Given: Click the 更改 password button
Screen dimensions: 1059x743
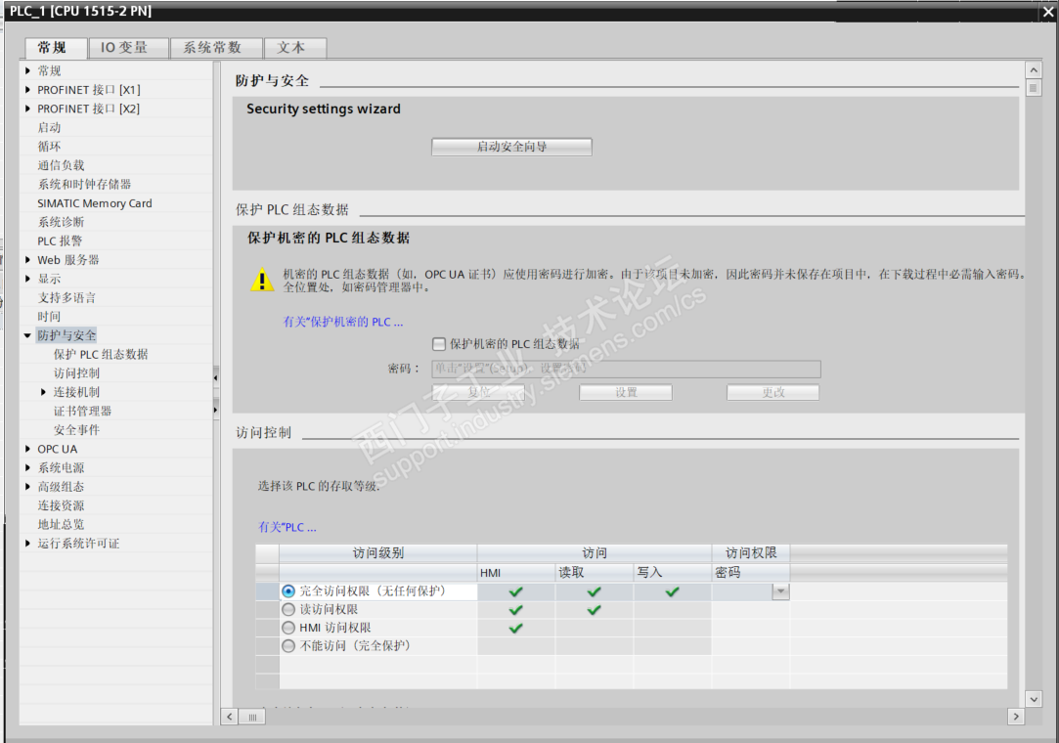Looking at the screenshot, I should tap(773, 392).
